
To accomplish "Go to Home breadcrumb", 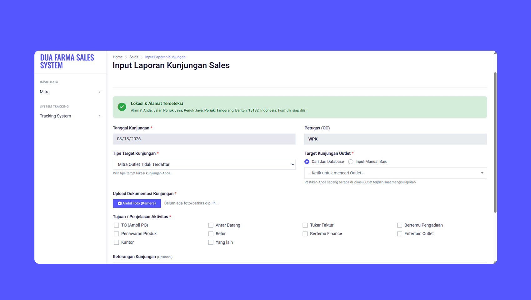I will [118, 57].
